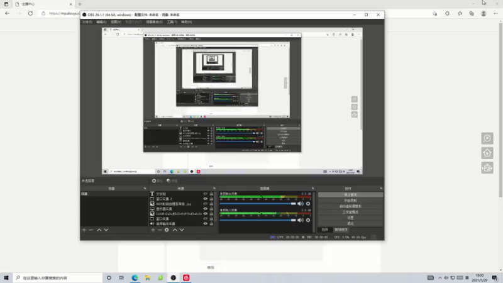The width and height of the screenshot is (503, 283).
Task: Move the scene up in the Scenes panel
Action: pos(99,230)
